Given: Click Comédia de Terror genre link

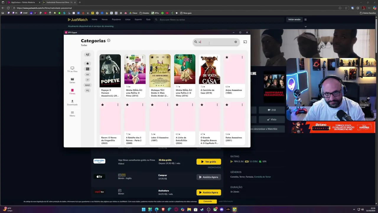Looking at the screenshot, I should point(263,177).
